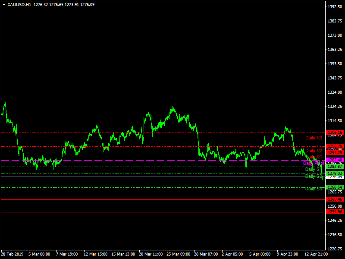Click the green 1282.87 price tag
The image size is (345, 259).
click(x=335, y=167)
